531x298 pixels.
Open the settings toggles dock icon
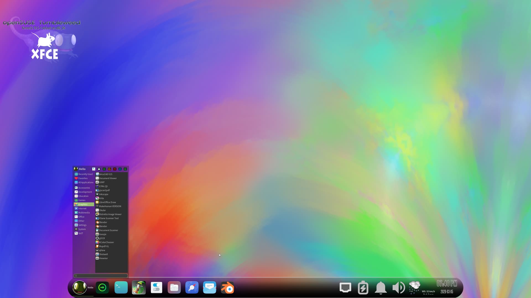pyautogui.click(x=157, y=288)
